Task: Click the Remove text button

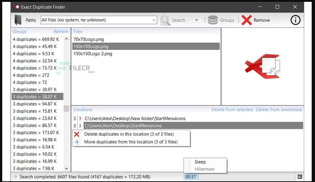Action: 262,20
